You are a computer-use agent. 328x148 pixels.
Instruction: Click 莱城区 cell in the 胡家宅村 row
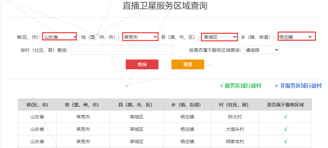[137, 142]
